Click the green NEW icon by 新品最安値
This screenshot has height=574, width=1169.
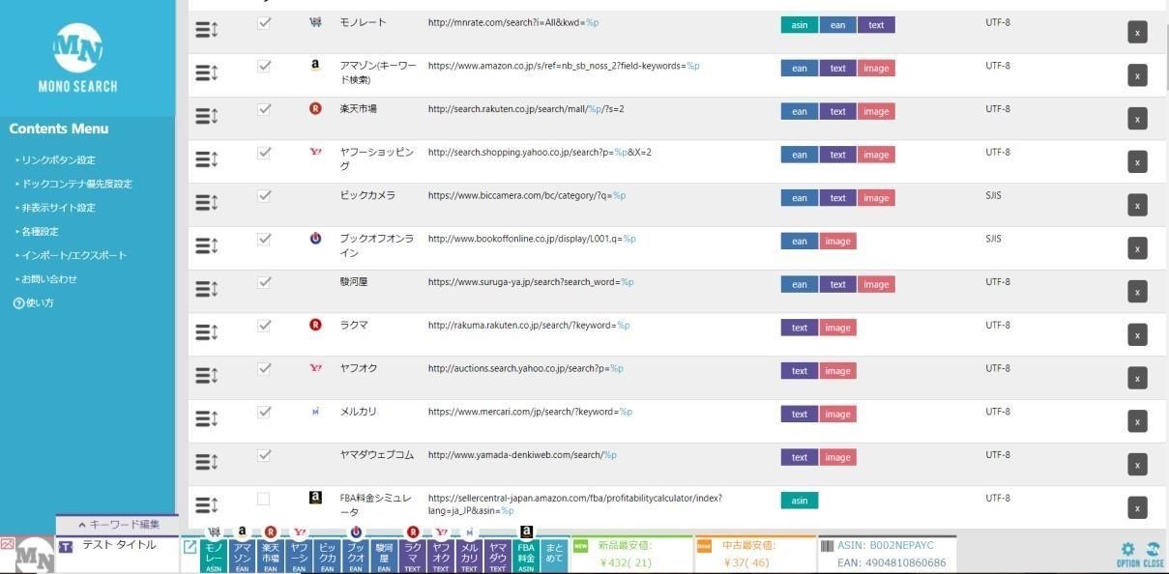tap(581, 546)
